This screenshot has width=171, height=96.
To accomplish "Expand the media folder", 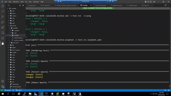I will (8, 53).
